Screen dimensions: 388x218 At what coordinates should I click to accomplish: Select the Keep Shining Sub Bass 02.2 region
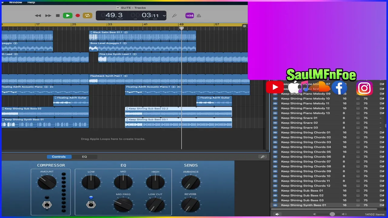point(179,112)
